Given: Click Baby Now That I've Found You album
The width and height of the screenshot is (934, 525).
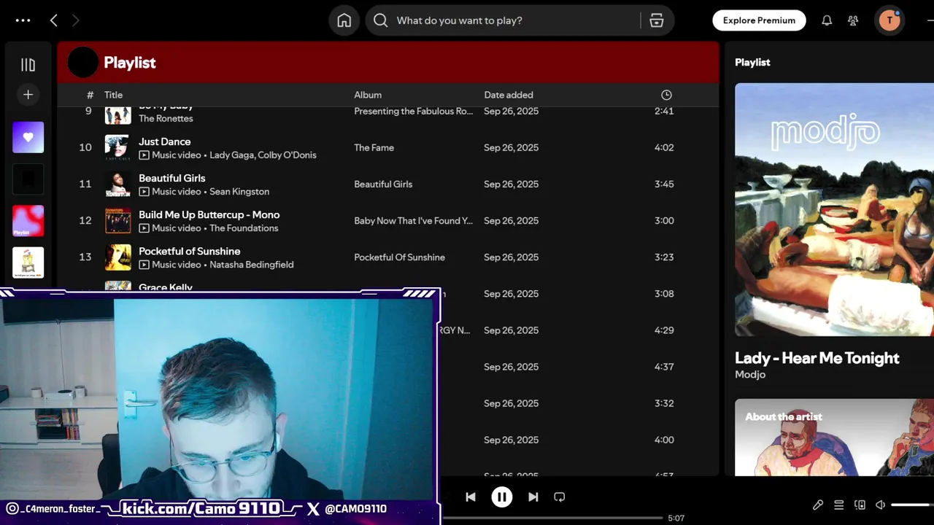Looking at the screenshot, I should [414, 220].
